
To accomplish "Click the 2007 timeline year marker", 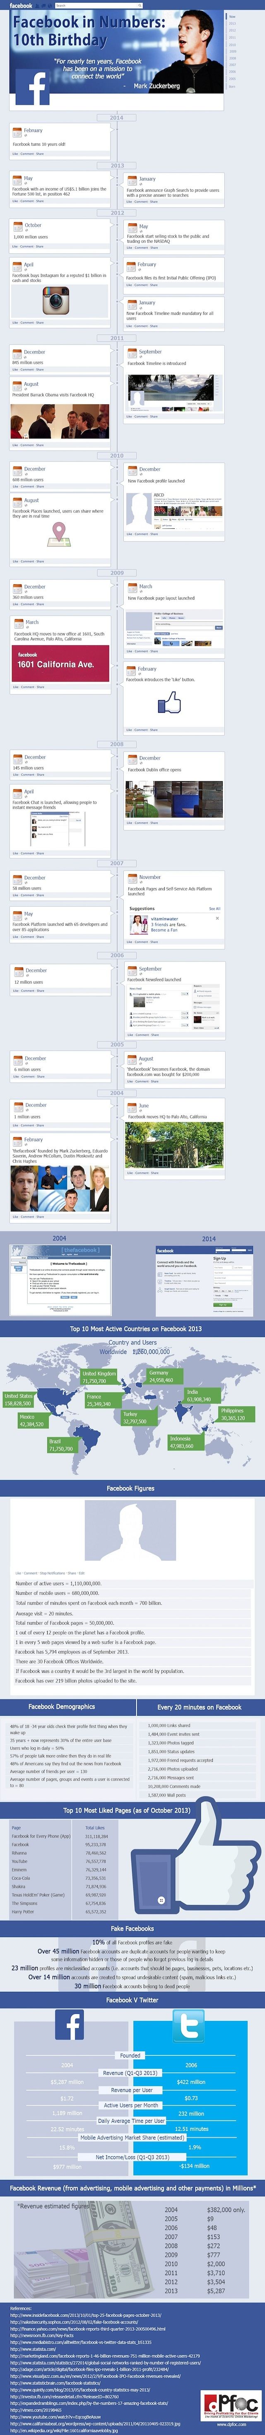I will pos(117,863).
